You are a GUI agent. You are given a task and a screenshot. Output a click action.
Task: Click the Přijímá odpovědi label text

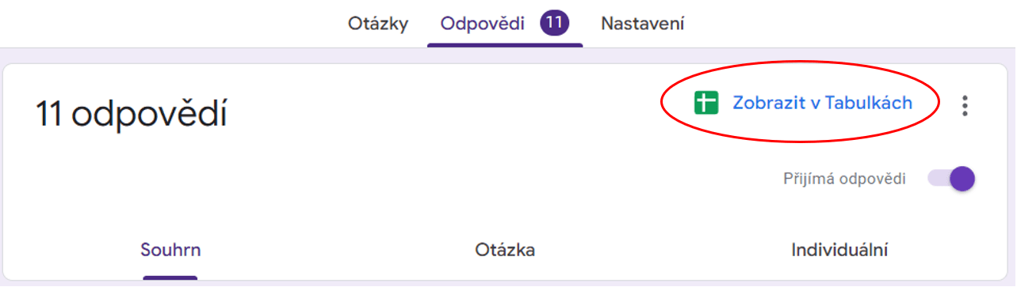[x=844, y=179]
